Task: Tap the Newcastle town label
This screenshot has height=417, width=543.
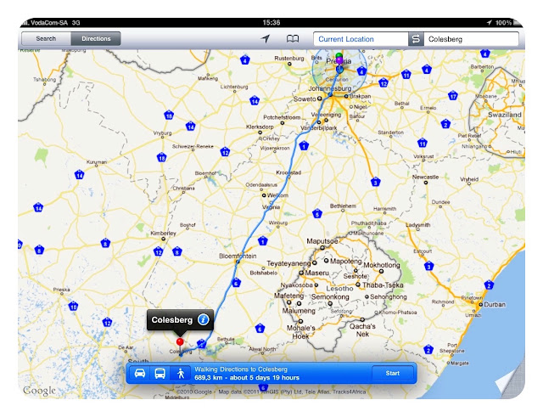Action: 425,177
